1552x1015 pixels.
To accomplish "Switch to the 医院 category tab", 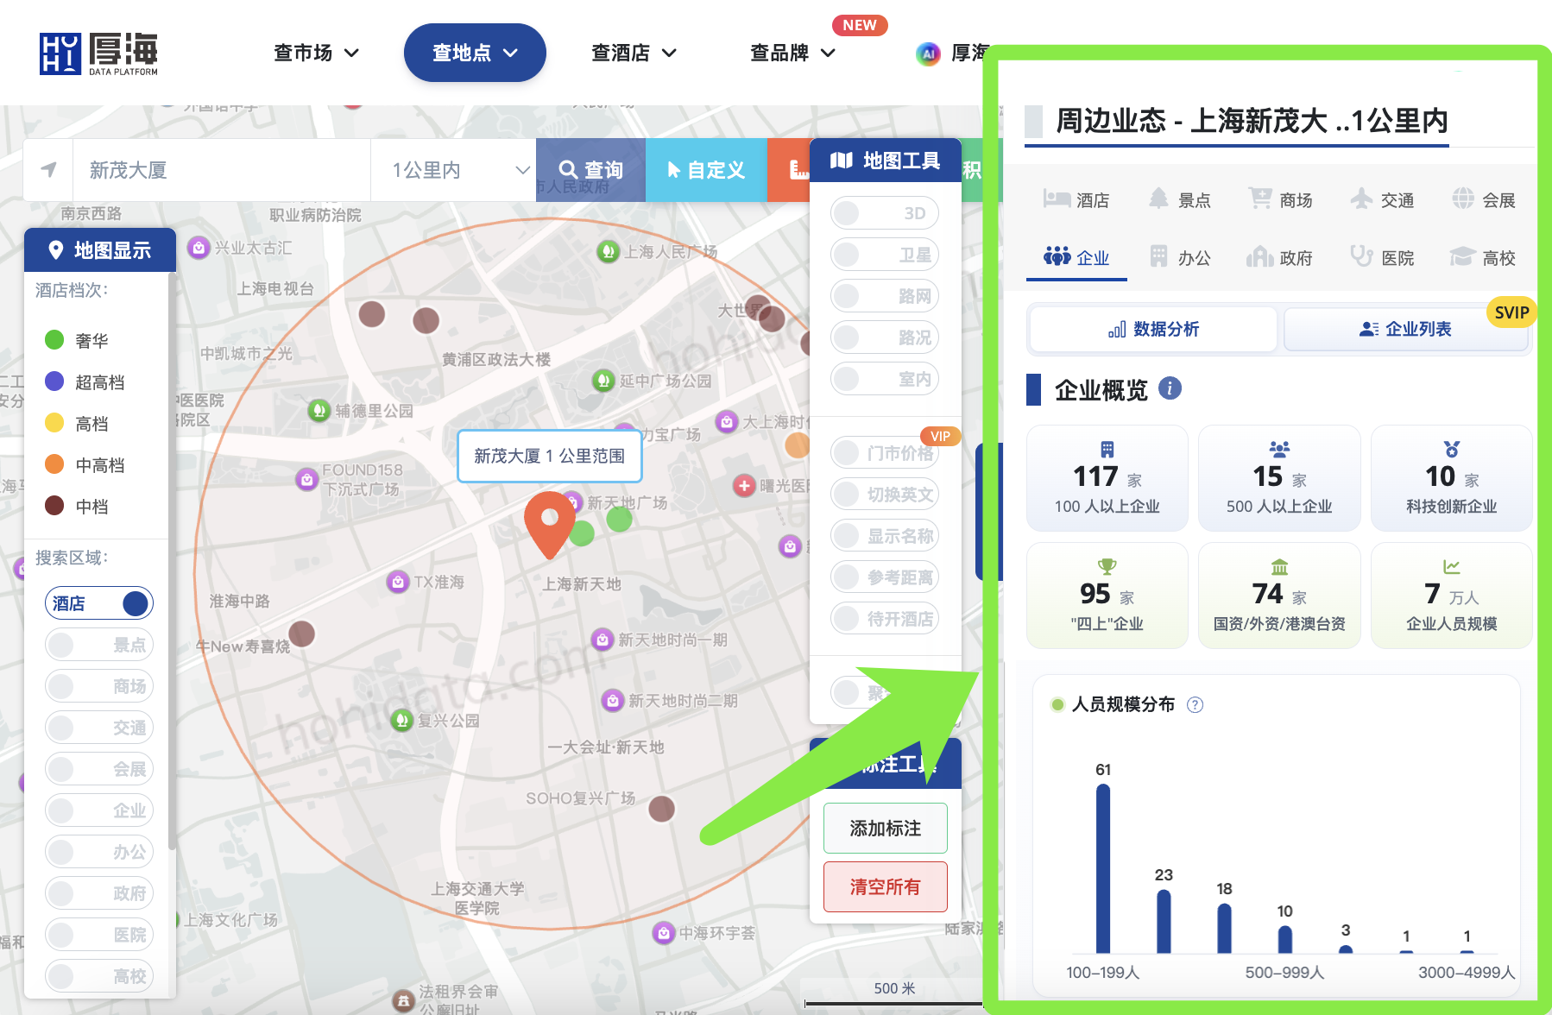I will pyautogui.click(x=1382, y=257).
